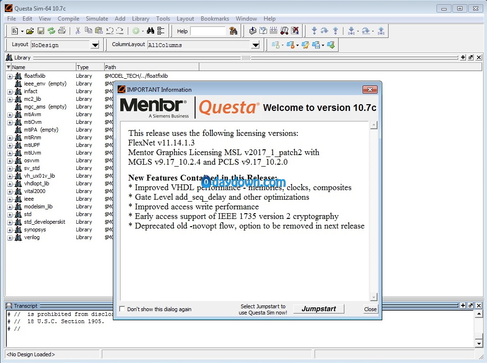Viewport: 487px width, 363px height.
Task: Expand the mc2_lib library node
Action: [x=10, y=100]
